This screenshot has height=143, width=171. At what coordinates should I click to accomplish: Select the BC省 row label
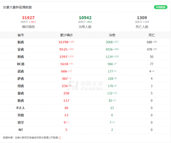click(21, 64)
